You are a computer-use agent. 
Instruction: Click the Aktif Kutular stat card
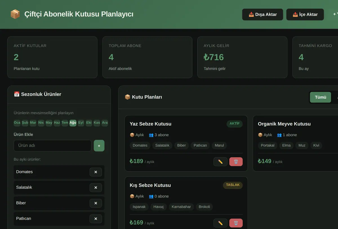[x=52, y=57]
